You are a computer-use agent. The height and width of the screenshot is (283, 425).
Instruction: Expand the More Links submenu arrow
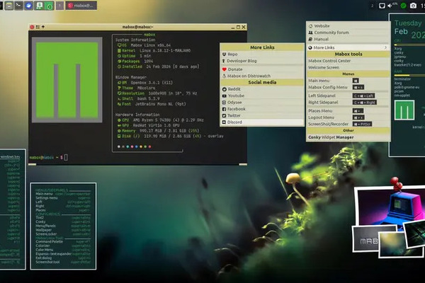(385, 47)
